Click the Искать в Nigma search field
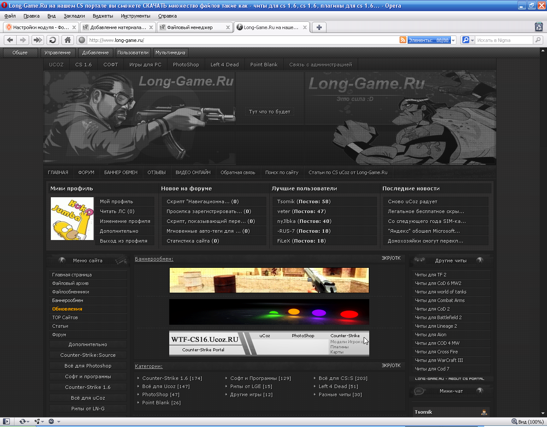 (503, 40)
